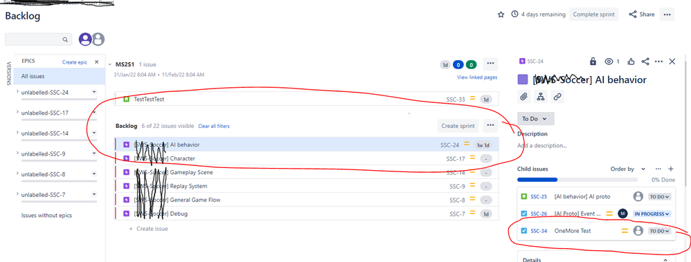This screenshot has width=691, height=262.
Task: Click Create issue in backlog
Action: [x=148, y=229]
